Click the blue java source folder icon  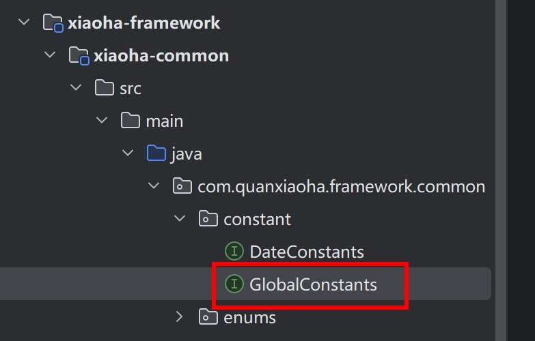(156, 153)
